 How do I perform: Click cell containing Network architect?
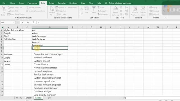50,58
